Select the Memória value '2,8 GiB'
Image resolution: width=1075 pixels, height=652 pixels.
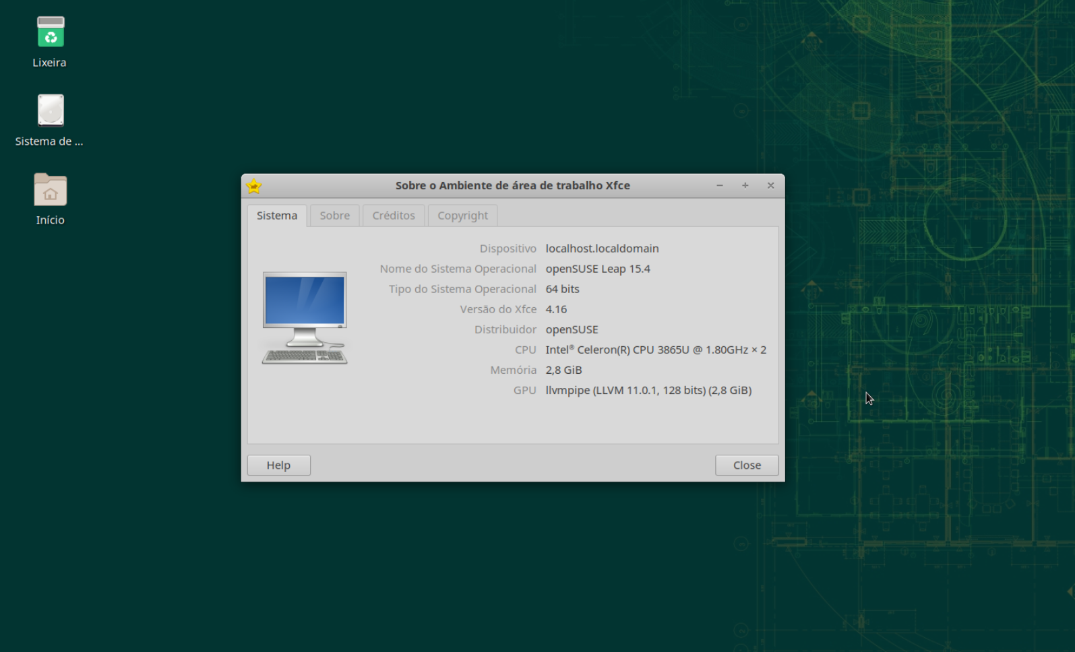click(563, 370)
